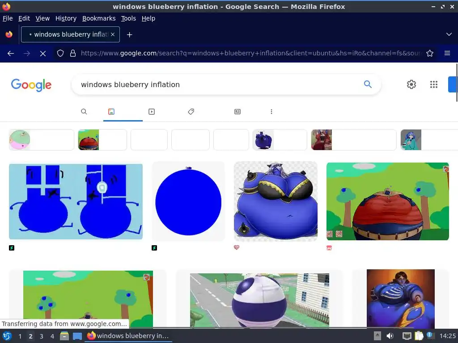This screenshot has height=343, width=458.
Task: Bookmark this page with the star
Action: click(430, 54)
